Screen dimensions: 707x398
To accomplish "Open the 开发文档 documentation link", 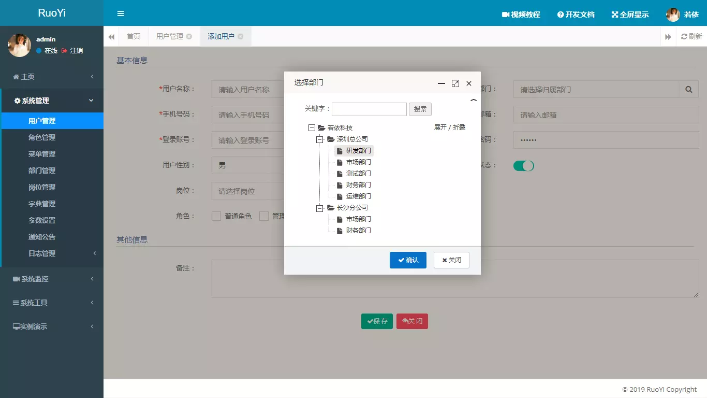I will [576, 15].
